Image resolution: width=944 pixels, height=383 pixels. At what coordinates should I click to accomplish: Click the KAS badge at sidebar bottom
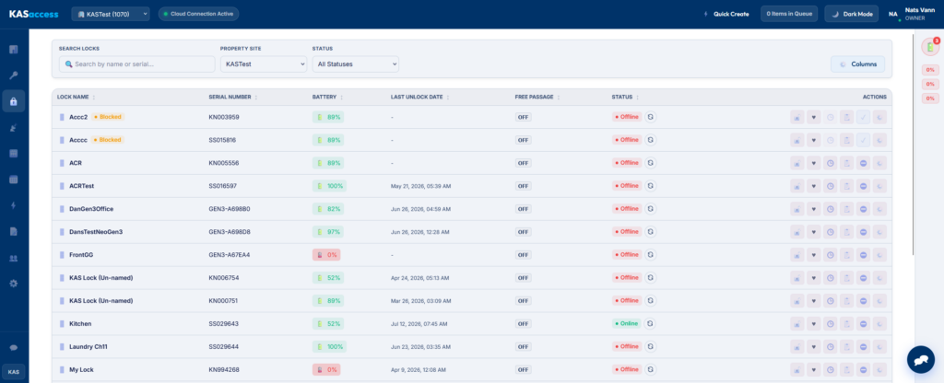click(x=13, y=372)
